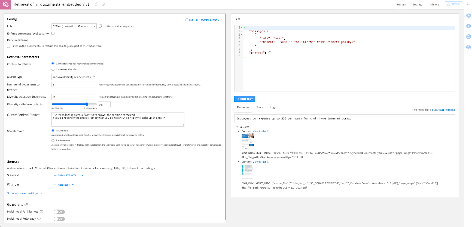Open the timeline clock icon in the right sidebar
Image resolution: width=472 pixels, height=227 pixels.
[x=468, y=47]
